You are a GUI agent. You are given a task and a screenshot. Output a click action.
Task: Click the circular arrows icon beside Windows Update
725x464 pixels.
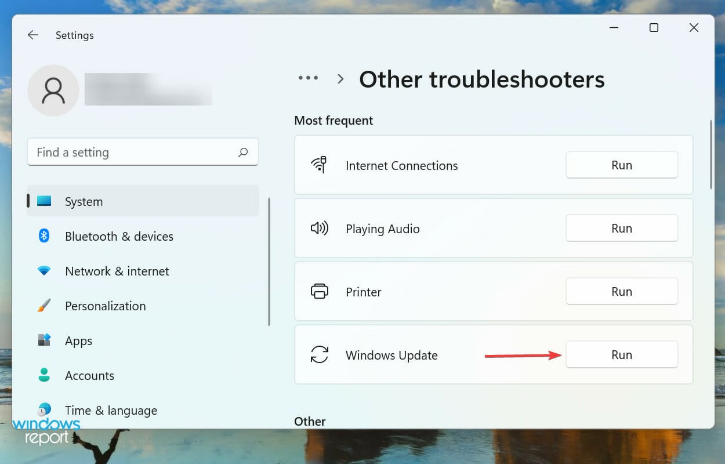319,354
